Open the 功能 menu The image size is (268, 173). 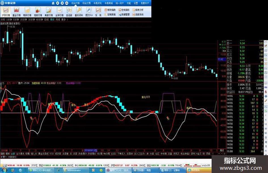click(x=129, y=3)
